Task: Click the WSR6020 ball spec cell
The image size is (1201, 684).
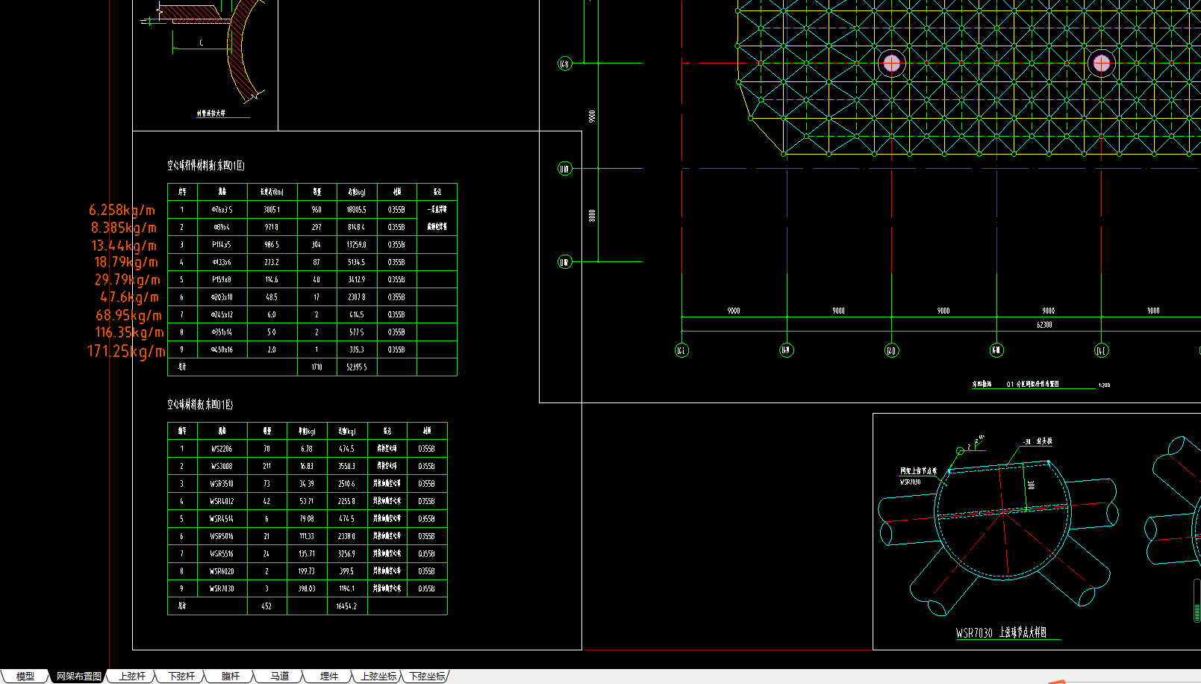Action: 222,571
